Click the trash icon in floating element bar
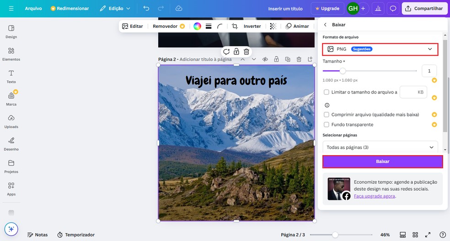 pos(246,52)
